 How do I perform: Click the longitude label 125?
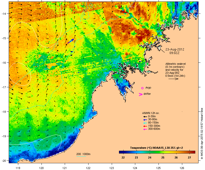[158, 168]
